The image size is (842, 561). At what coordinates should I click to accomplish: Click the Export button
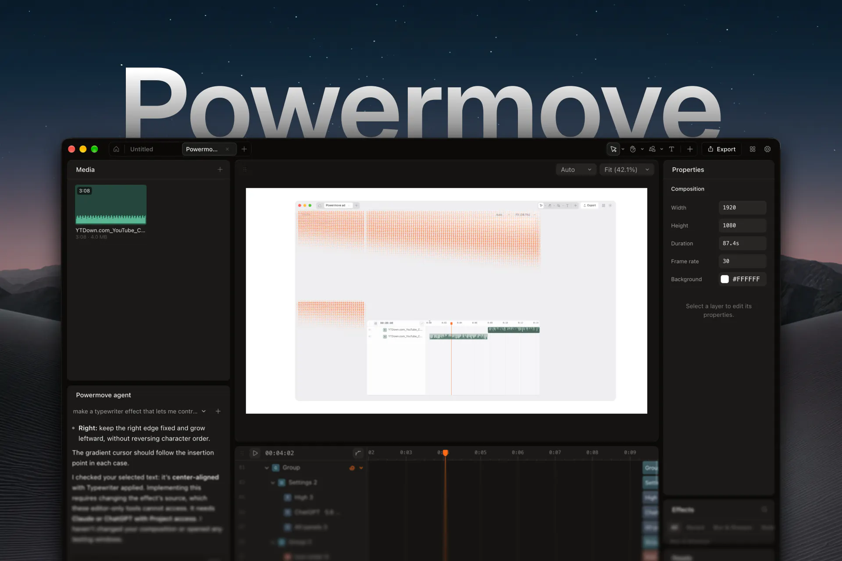point(721,149)
